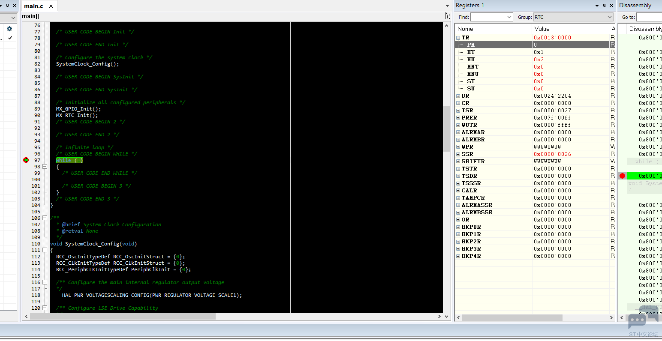This screenshot has height=341, width=662.
Task: Expand the WPR register node
Action: point(458,147)
